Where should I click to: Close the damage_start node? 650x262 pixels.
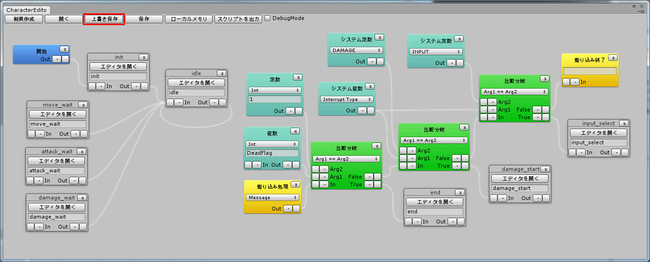(x=546, y=169)
